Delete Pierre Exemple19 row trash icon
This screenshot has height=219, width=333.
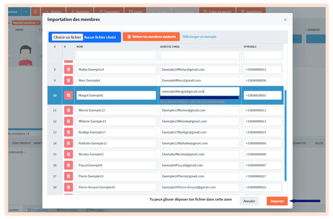coord(68,176)
